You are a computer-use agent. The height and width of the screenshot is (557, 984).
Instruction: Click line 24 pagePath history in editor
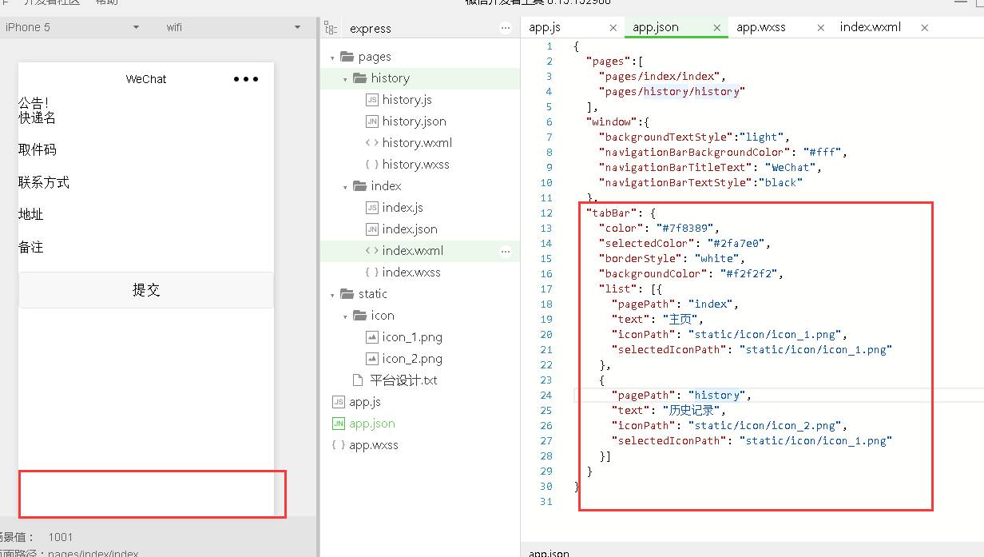tap(680, 395)
